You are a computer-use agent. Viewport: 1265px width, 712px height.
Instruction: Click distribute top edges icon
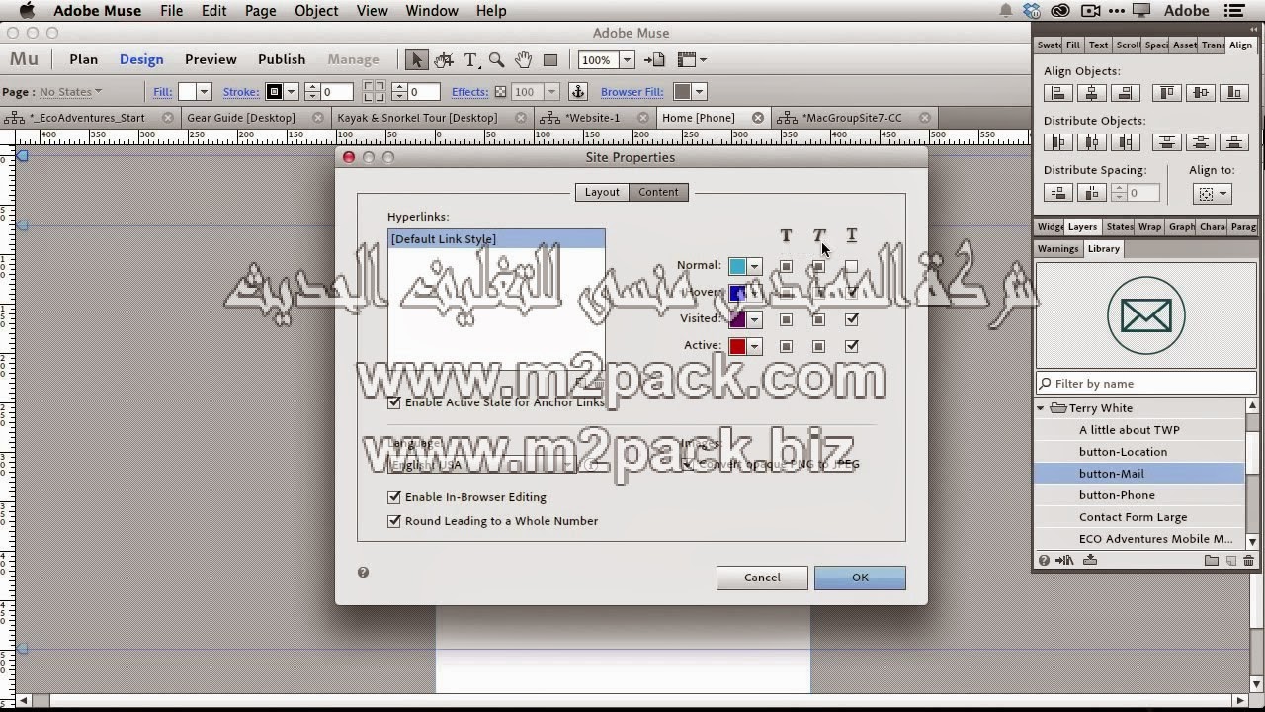[1166, 142]
